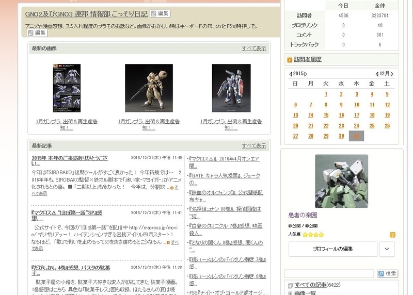Viewport: 413px width, 295px height.
Task: Click the total comment count 301
Action: (x=380, y=35)
